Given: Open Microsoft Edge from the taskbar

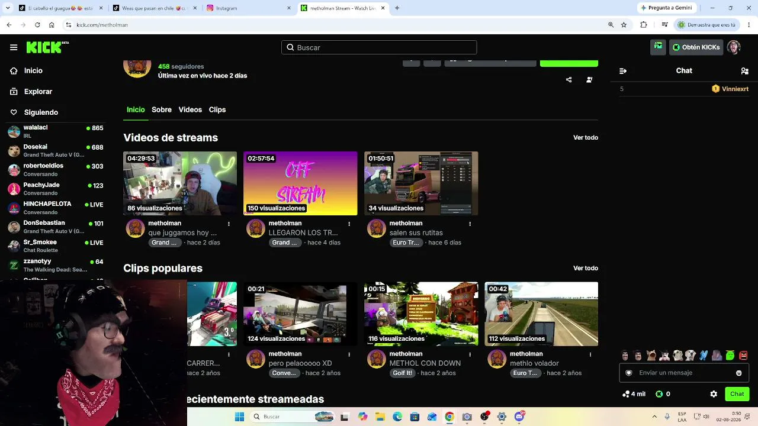Looking at the screenshot, I should (397, 417).
